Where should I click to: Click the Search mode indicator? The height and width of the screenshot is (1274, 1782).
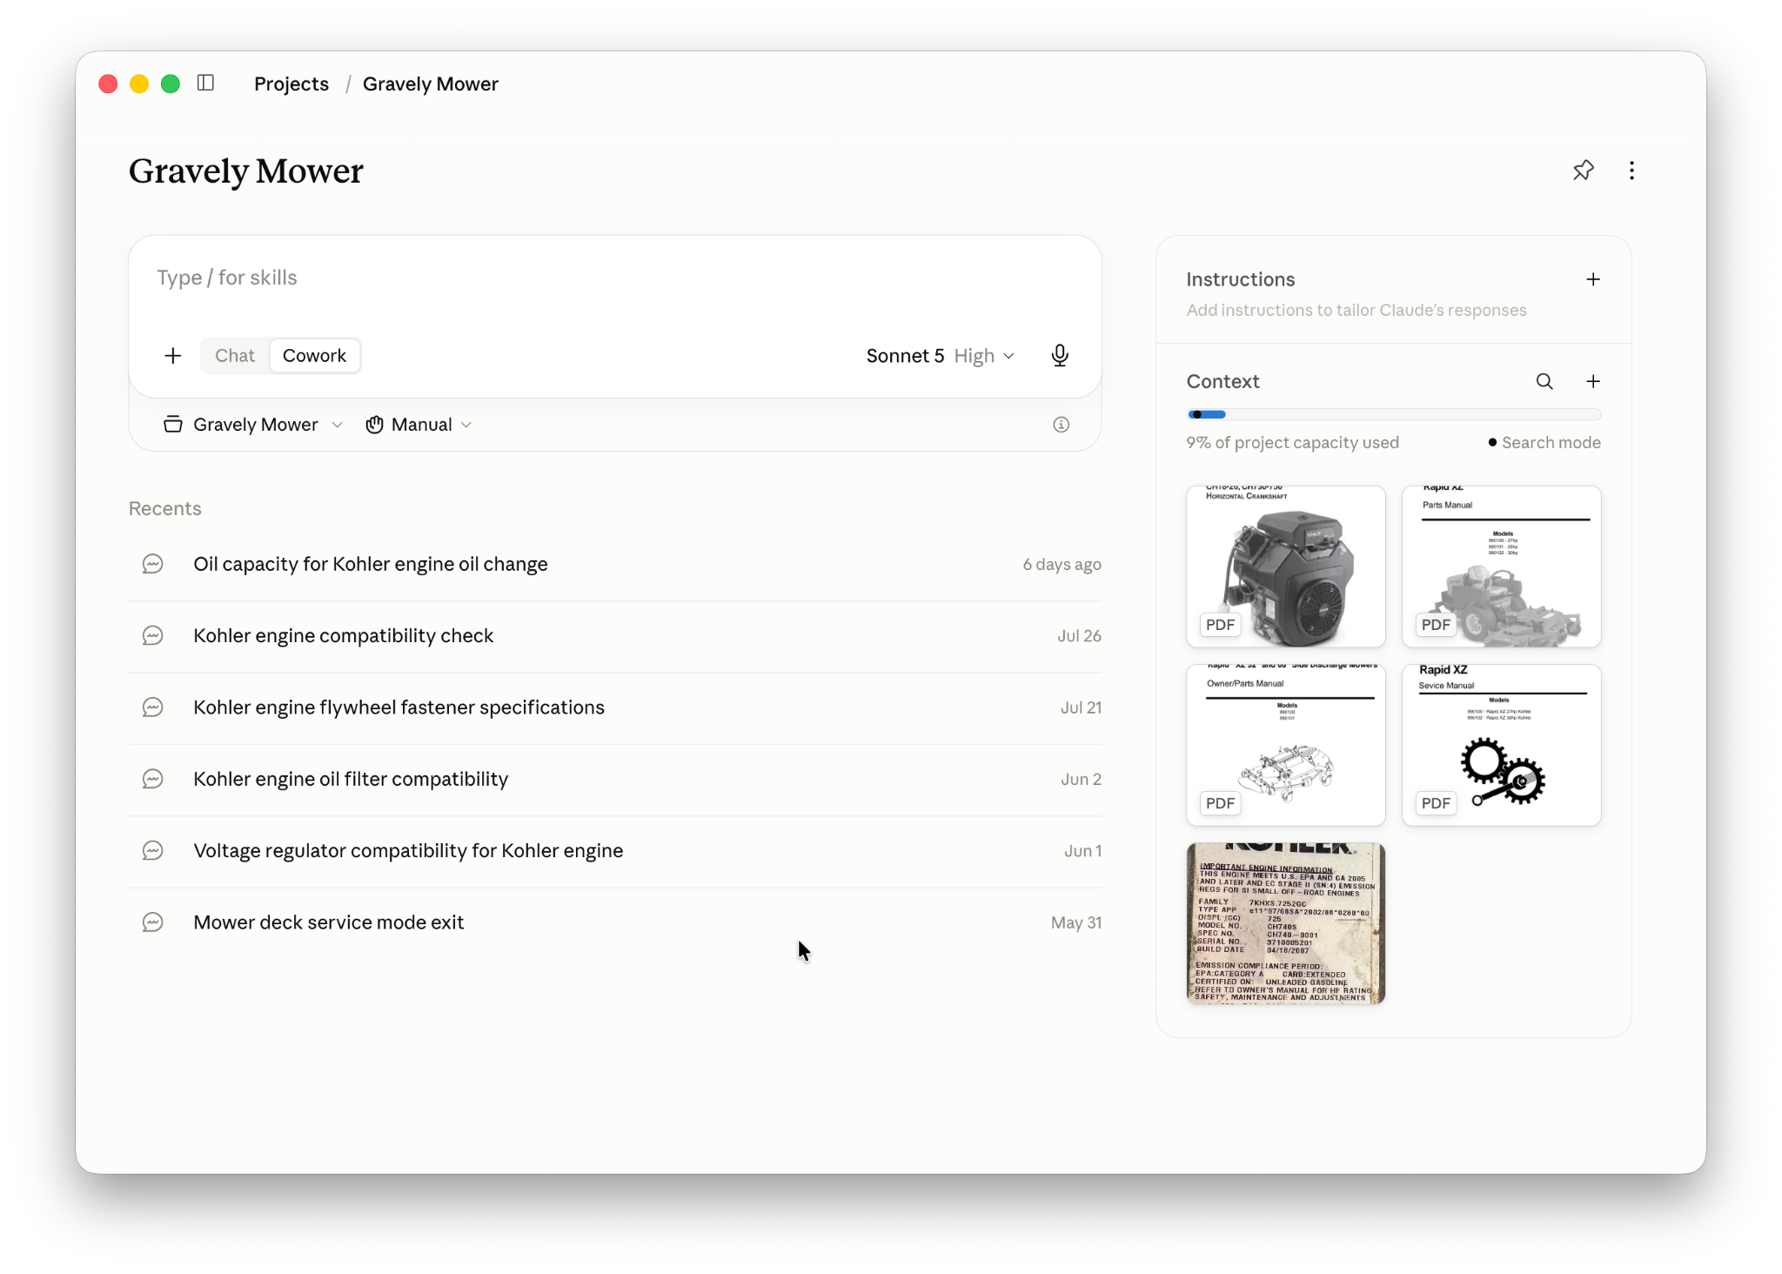[1544, 442]
